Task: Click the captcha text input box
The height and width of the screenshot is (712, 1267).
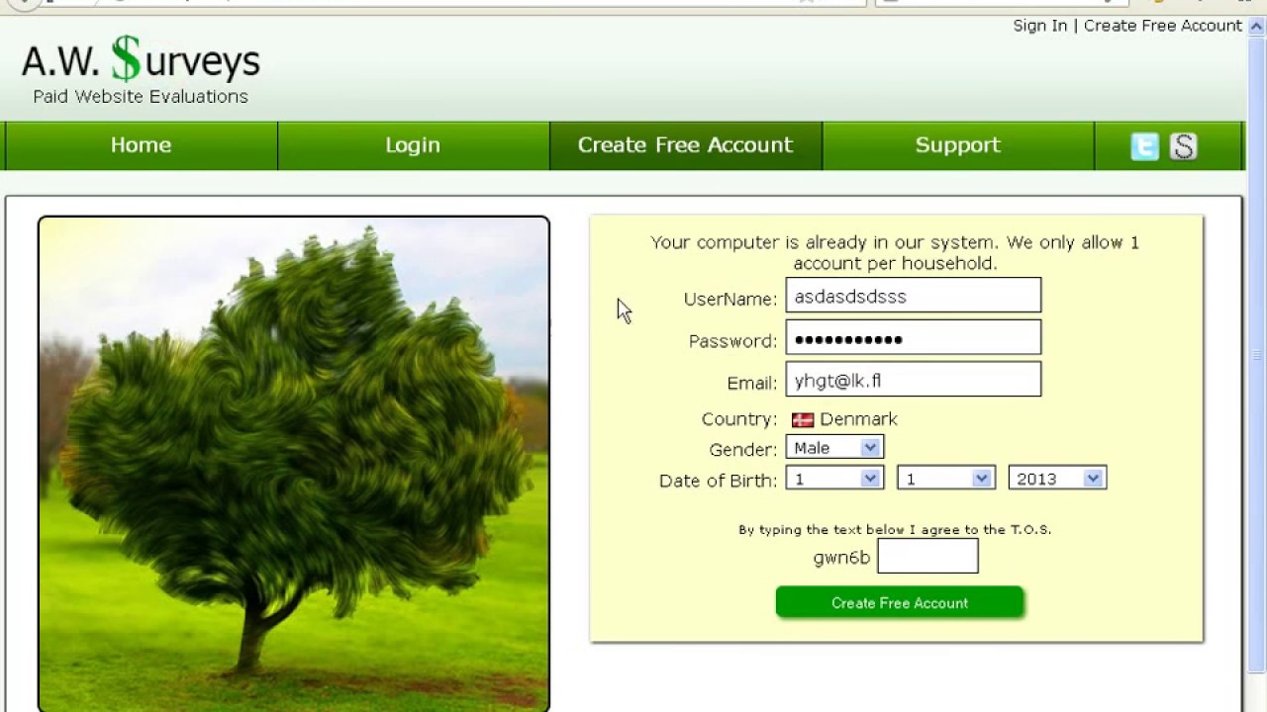Action: tap(927, 556)
